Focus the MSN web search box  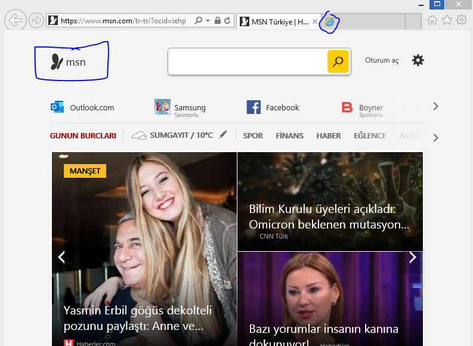pyautogui.click(x=248, y=61)
